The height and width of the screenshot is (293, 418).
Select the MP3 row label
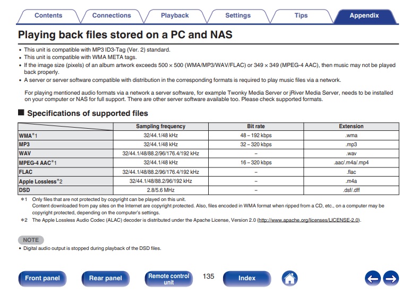click(x=65, y=145)
